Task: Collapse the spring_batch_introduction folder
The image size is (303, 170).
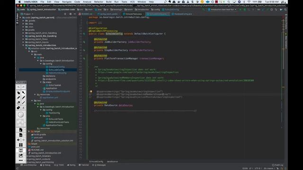Action: coord(23,45)
